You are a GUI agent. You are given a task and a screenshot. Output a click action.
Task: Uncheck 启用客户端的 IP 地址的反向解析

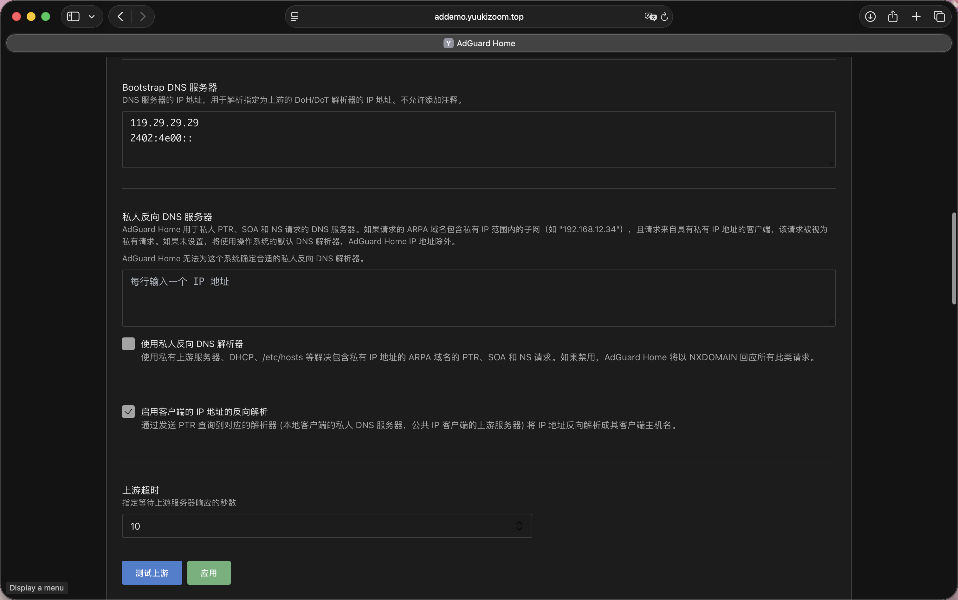(128, 412)
